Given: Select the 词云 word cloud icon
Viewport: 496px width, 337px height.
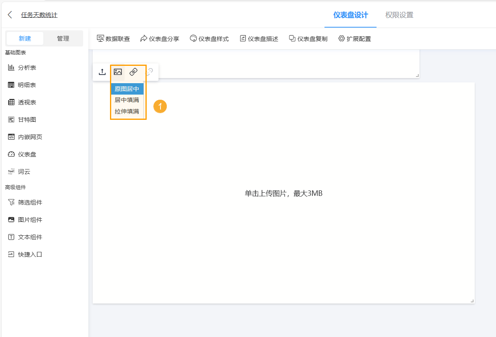Looking at the screenshot, I should [11, 171].
